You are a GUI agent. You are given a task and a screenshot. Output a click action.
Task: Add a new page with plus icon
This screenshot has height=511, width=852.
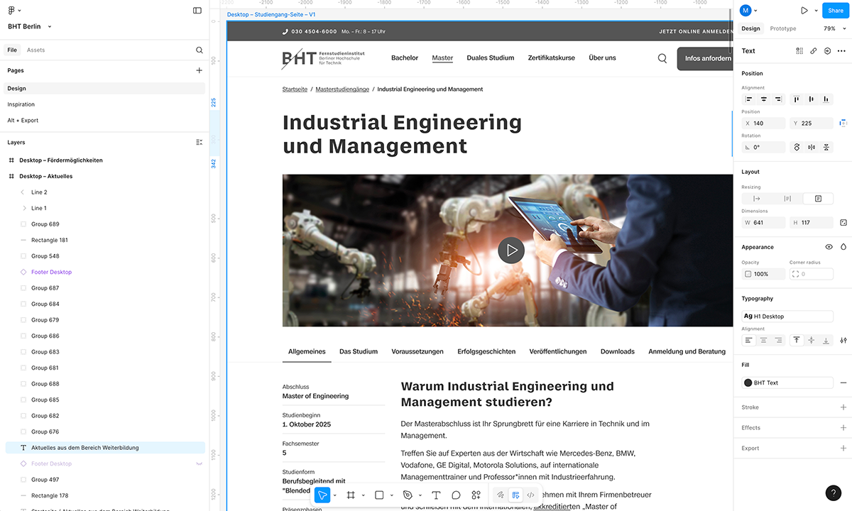tap(200, 71)
